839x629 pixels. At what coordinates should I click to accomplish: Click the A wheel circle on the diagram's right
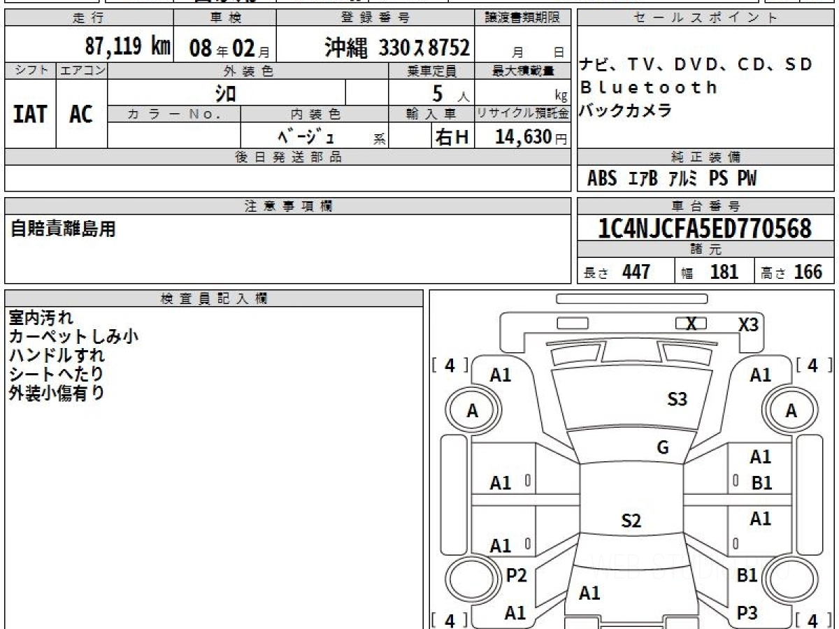click(x=791, y=412)
